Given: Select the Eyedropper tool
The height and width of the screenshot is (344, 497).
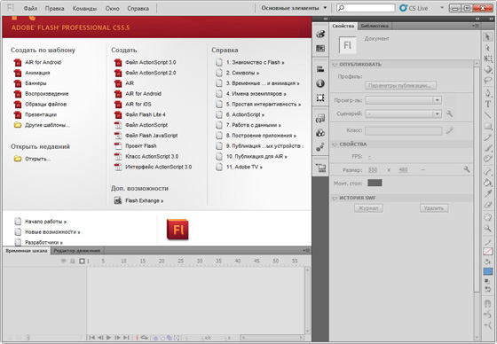Looking at the screenshot, I should (487, 193).
